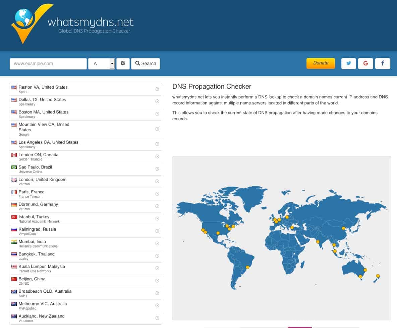
Task: Click the status icon for Auckland, New Zealand
Action: pyautogui.click(x=157, y=318)
